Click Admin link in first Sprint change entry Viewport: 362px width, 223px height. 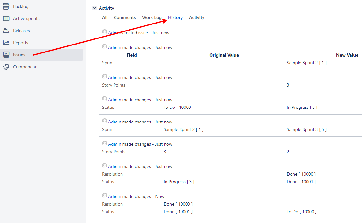[115, 47]
